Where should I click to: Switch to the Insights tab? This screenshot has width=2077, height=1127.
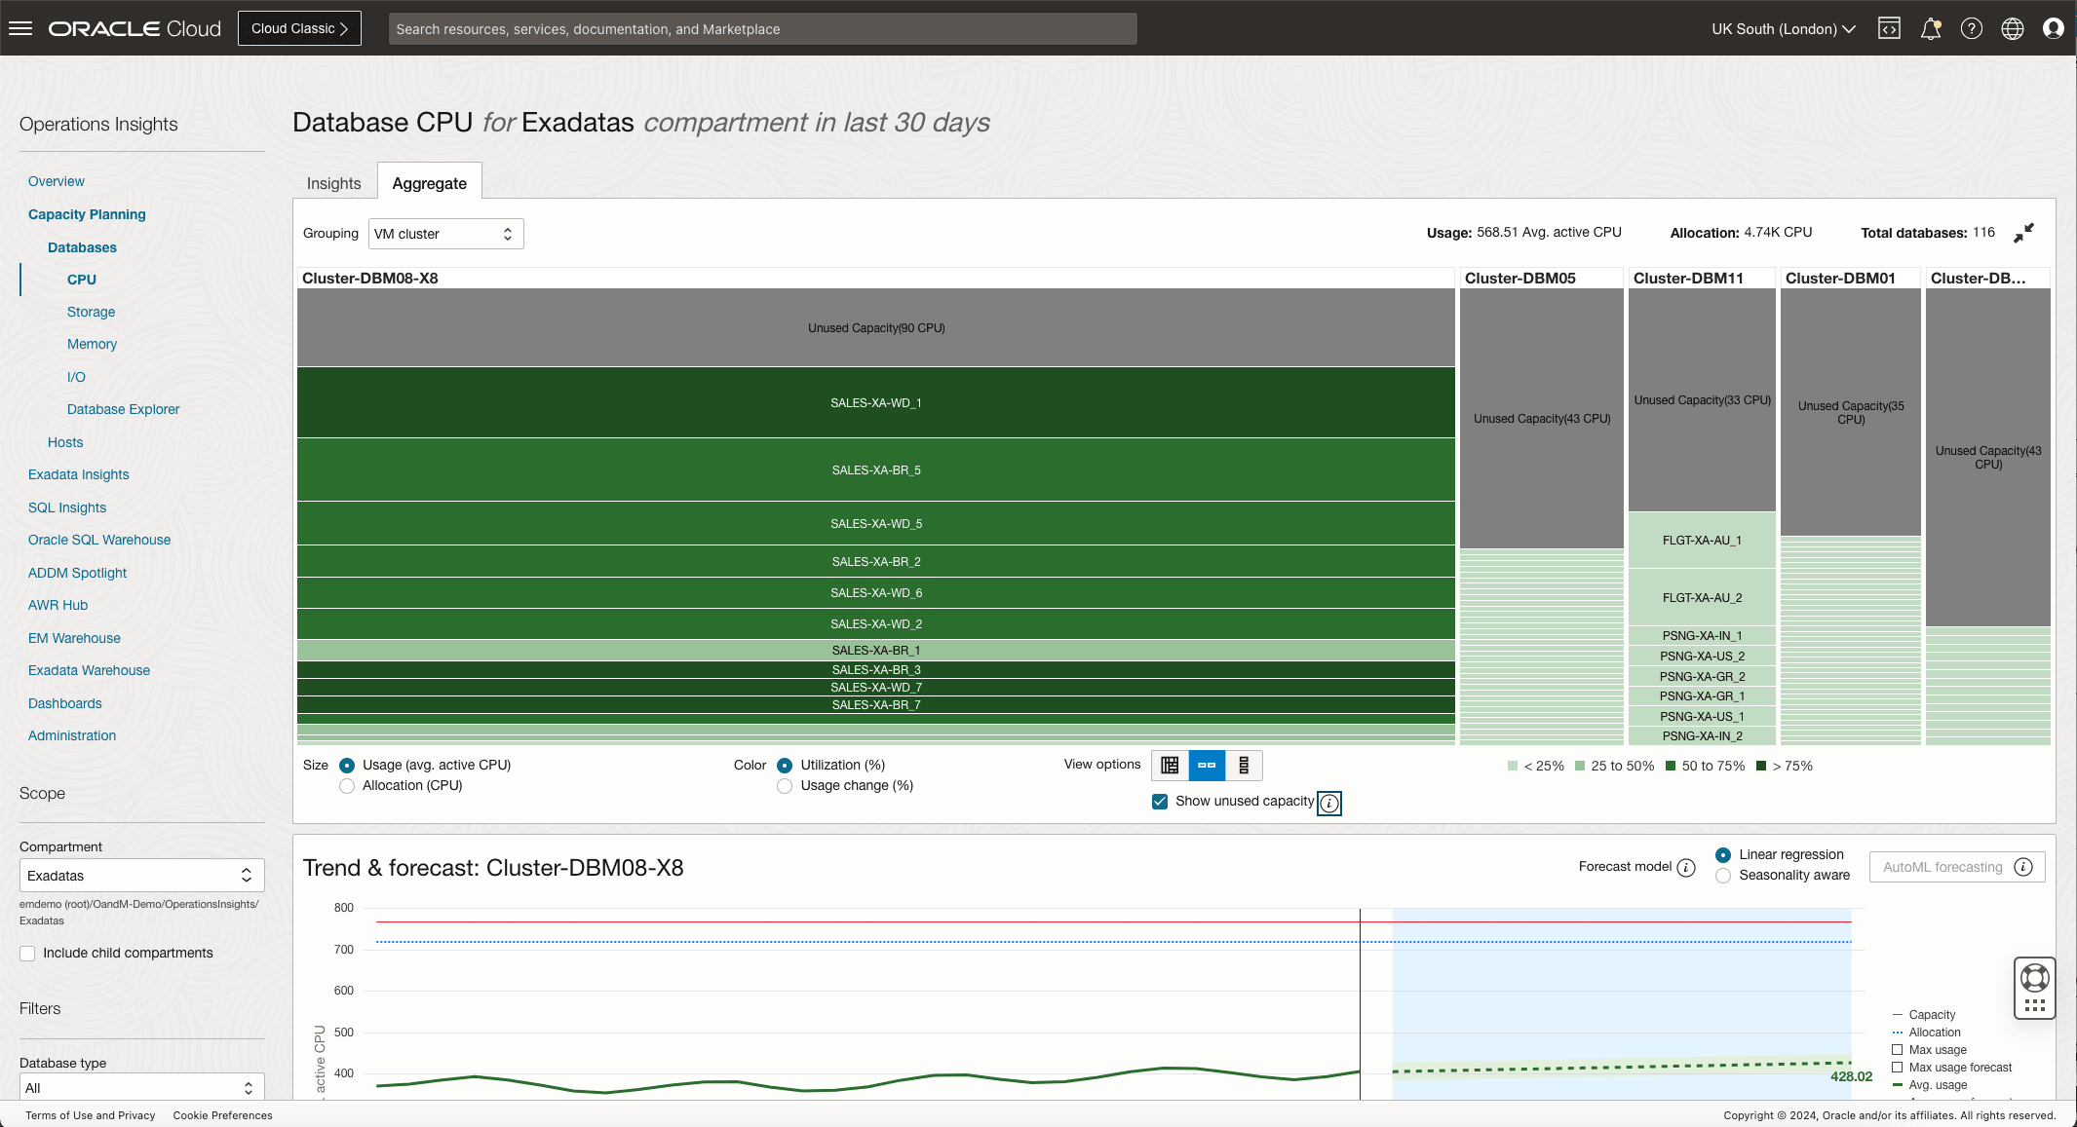[x=333, y=182]
